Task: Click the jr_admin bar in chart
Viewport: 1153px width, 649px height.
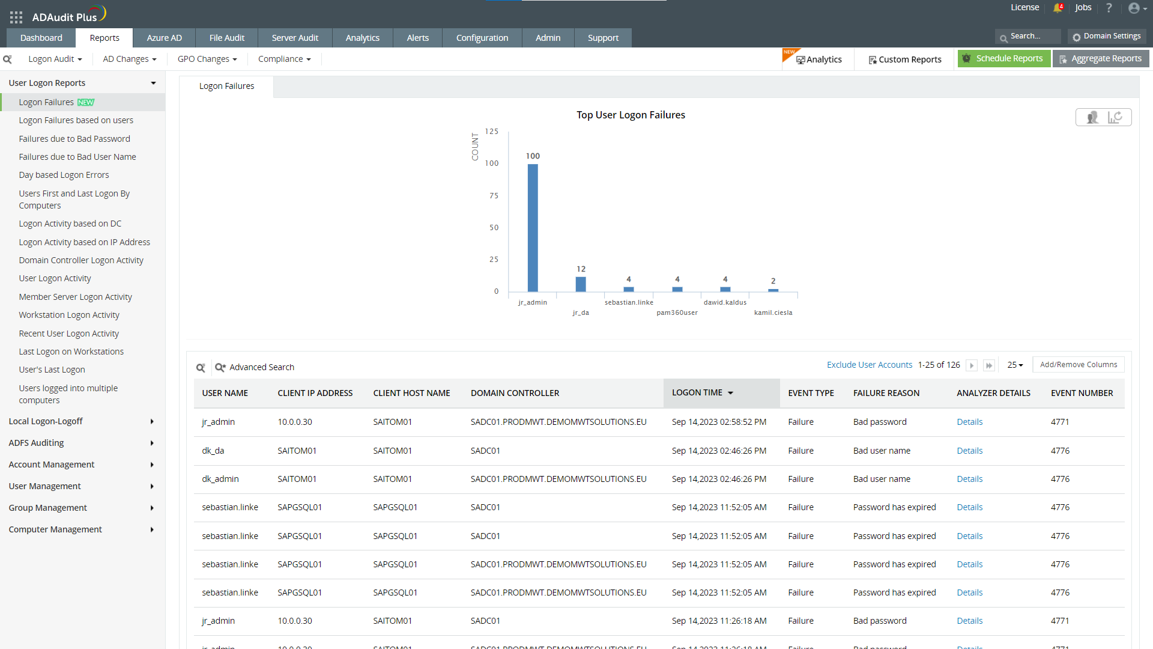Action: click(533, 228)
